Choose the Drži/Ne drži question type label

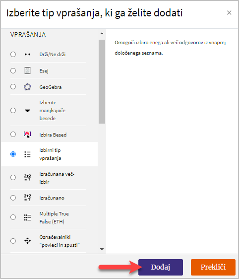click(53, 54)
